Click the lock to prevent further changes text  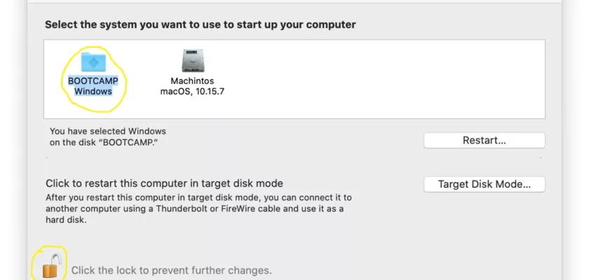click(x=171, y=270)
